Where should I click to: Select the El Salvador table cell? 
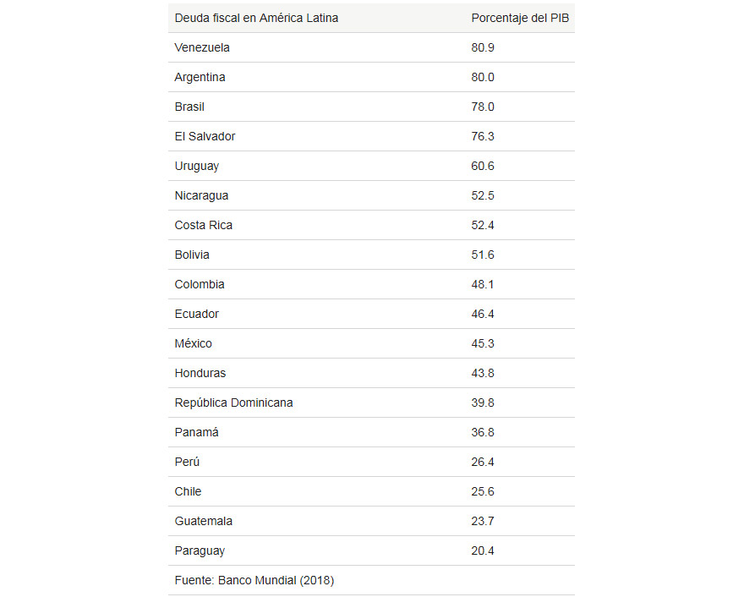pos(205,136)
